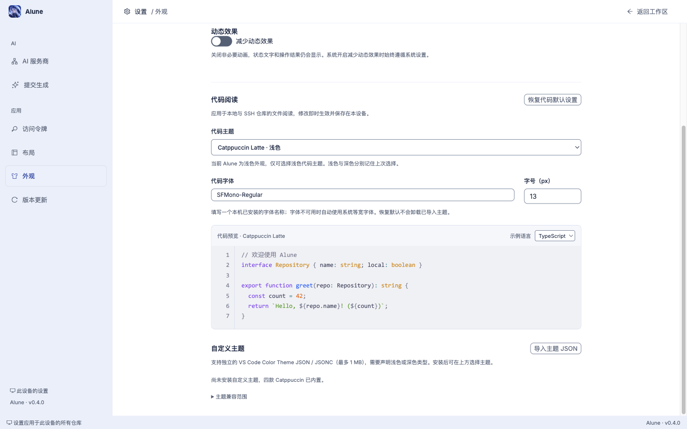Open AI 服务商 settings page
Viewport: 687px width, 429px height.
[x=56, y=61]
